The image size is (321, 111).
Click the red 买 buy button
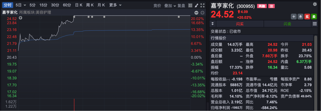click(307, 17)
